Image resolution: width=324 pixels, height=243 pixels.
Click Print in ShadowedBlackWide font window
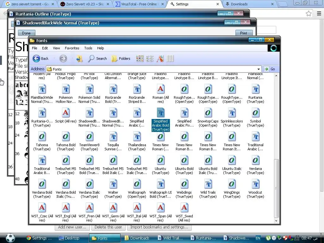(x=244, y=33)
